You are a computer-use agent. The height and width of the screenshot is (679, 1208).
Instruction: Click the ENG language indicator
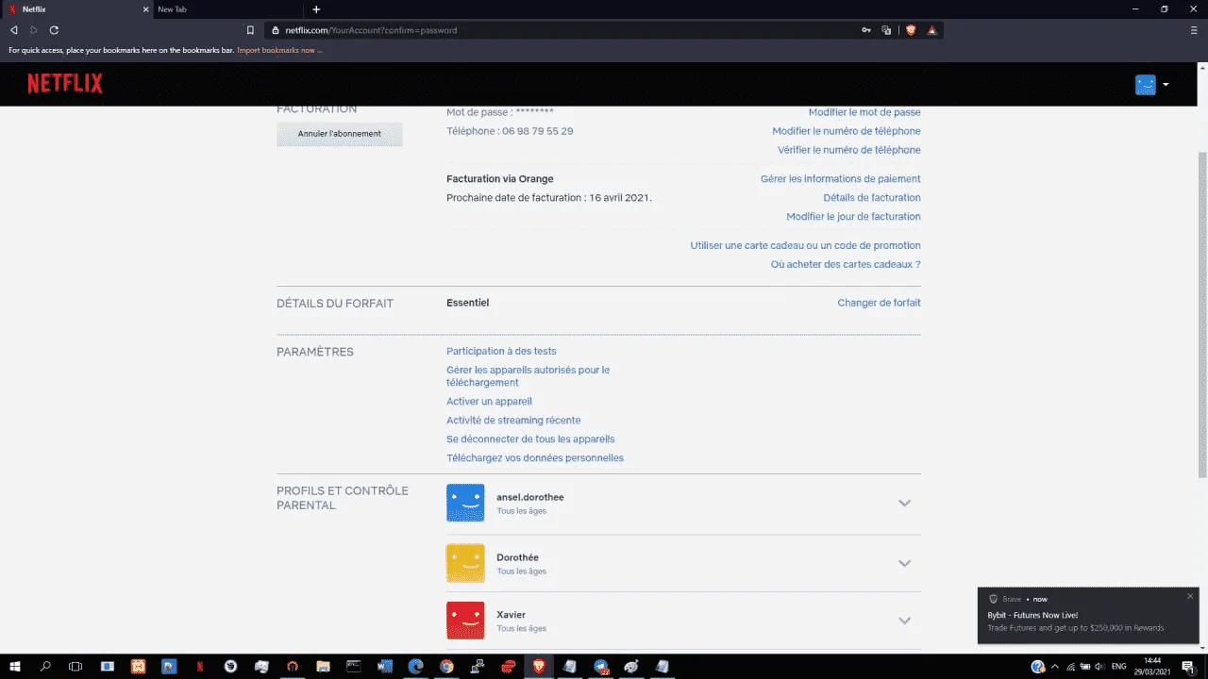tap(1120, 667)
